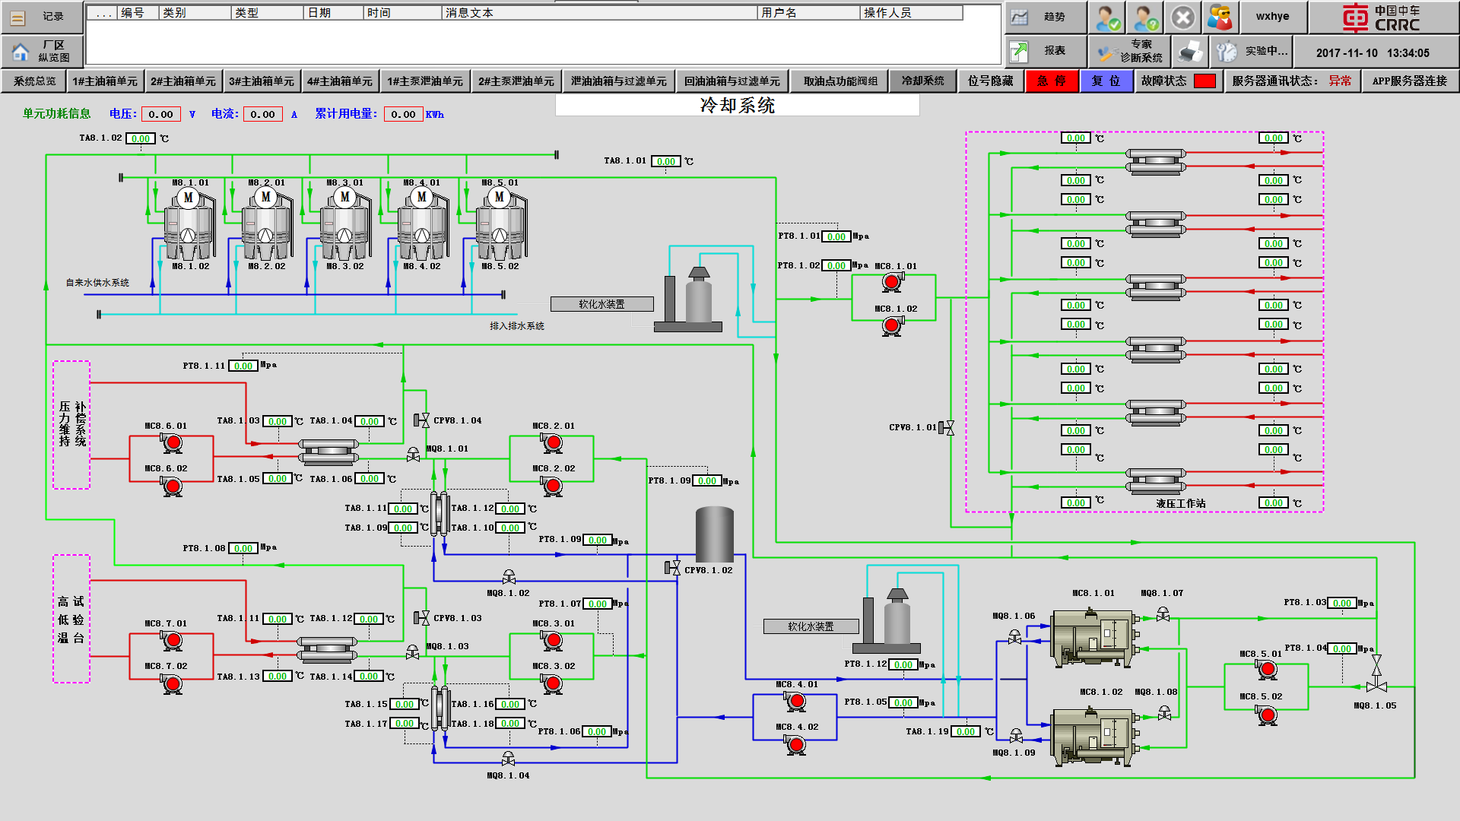Open the 报表 report export

[x=1045, y=51]
